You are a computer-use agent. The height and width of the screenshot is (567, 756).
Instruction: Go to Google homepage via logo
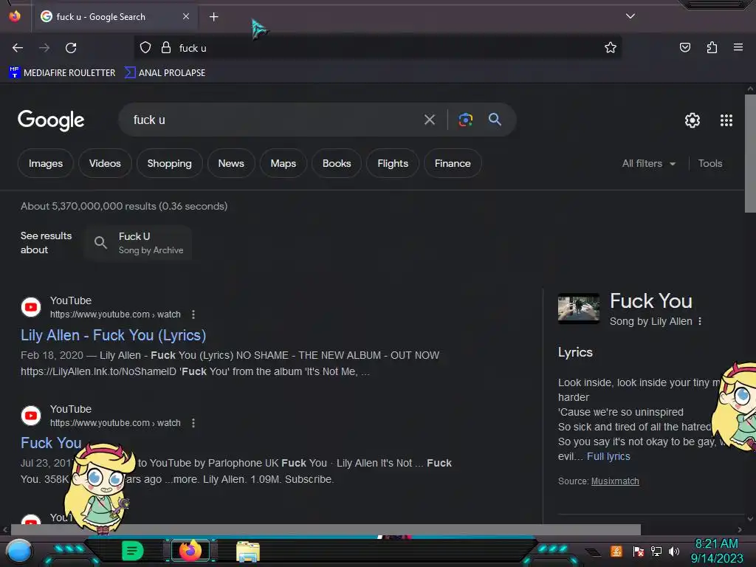click(51, 120)
